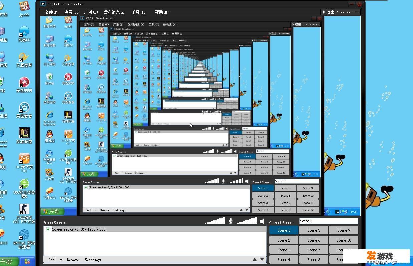This screenshot has height=266, width=413.
Task: Mute the microphone in the main XSplit panel
Action: click(231, 221)
